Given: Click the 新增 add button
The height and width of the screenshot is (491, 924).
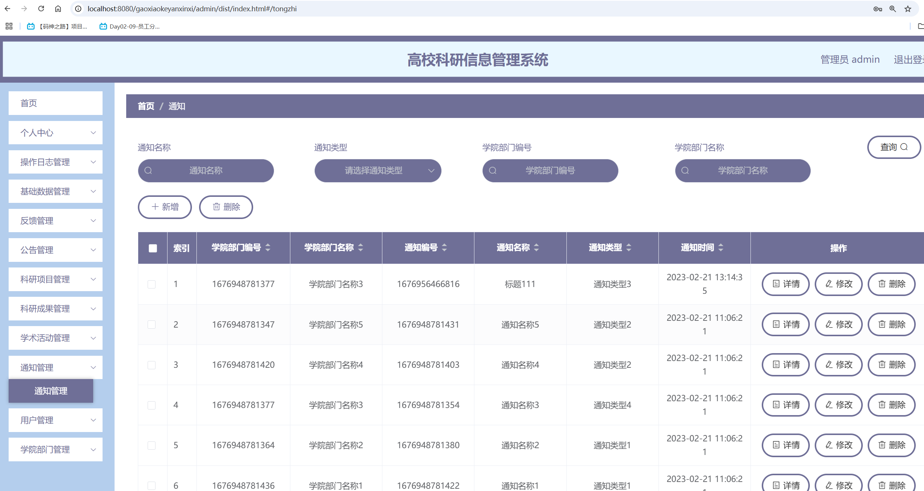Looking at the screenshot, I should [x=165, y=207].
